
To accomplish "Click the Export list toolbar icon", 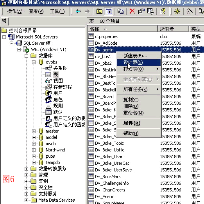I will click(x=150, y=11).
